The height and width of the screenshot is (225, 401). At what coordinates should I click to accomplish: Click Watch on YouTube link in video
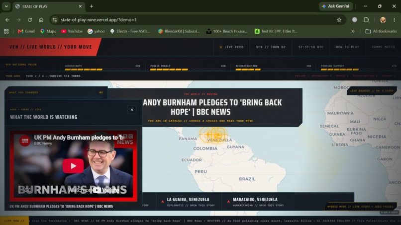tap(94, 190)
